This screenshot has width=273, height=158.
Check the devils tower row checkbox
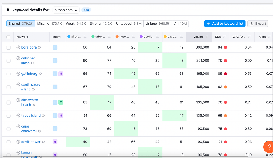tap(8, 142)
